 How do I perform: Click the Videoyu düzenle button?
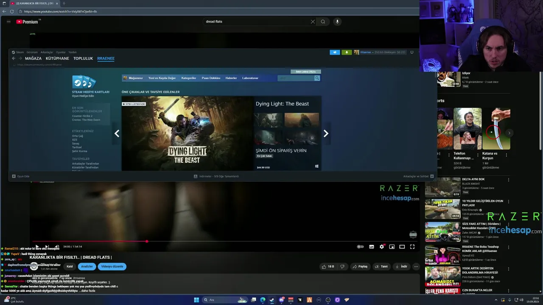[112, 266]
